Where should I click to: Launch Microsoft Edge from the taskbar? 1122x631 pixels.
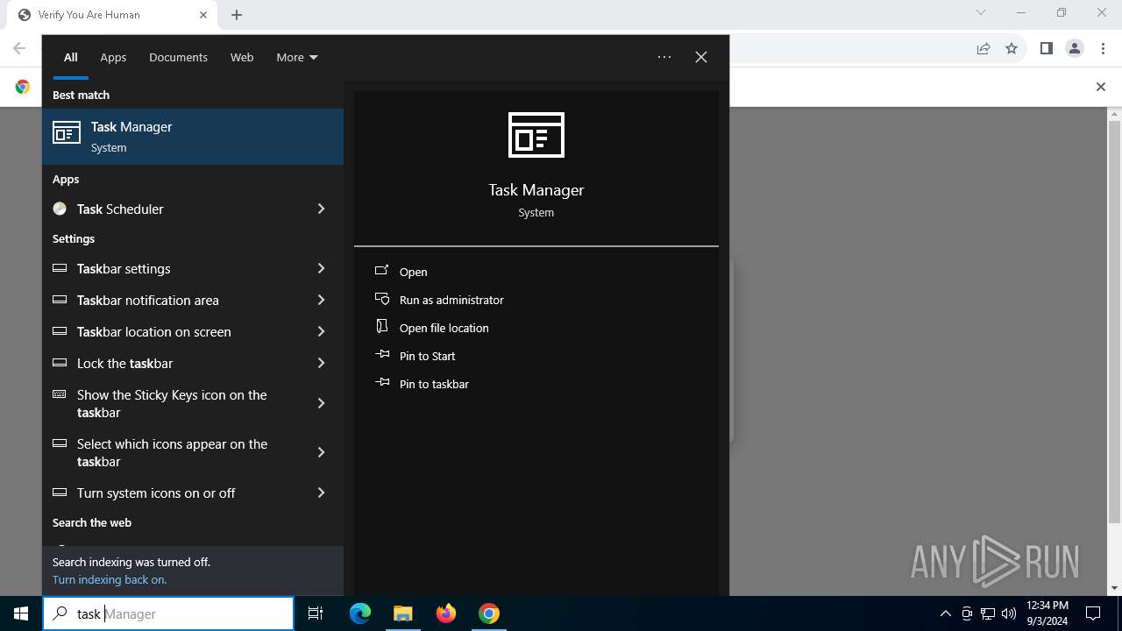coord(360,613)
